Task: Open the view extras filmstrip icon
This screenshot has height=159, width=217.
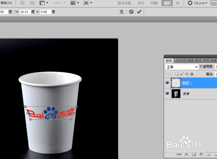Action: coord(42,3)
